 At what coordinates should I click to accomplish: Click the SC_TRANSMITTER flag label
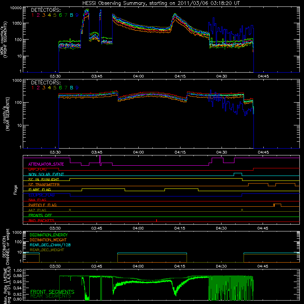44,185
